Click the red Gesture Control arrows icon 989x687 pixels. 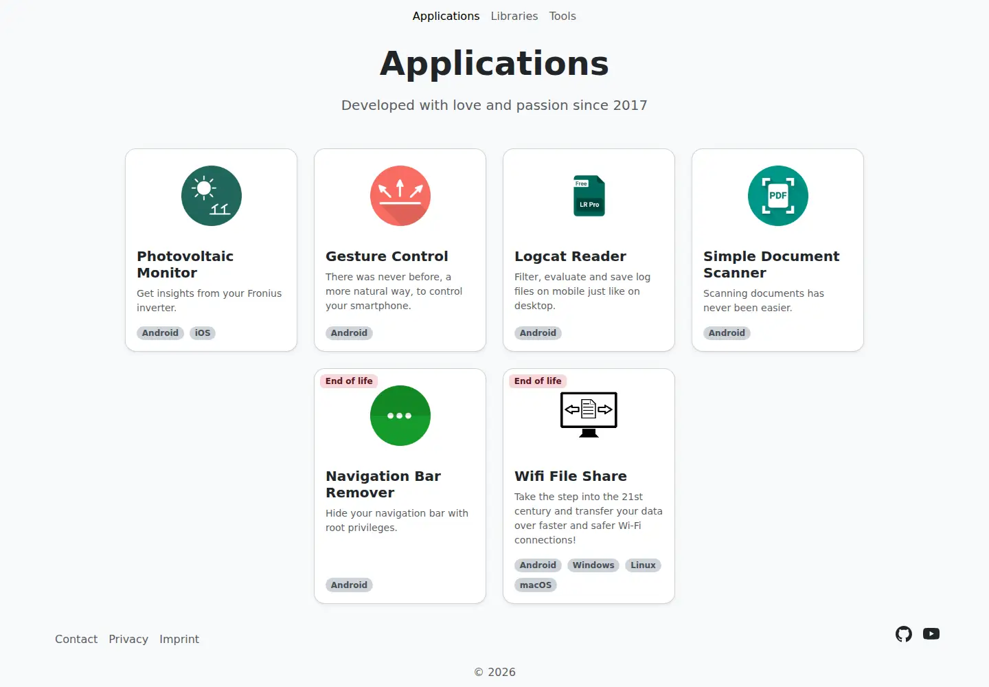click(400, 196)
